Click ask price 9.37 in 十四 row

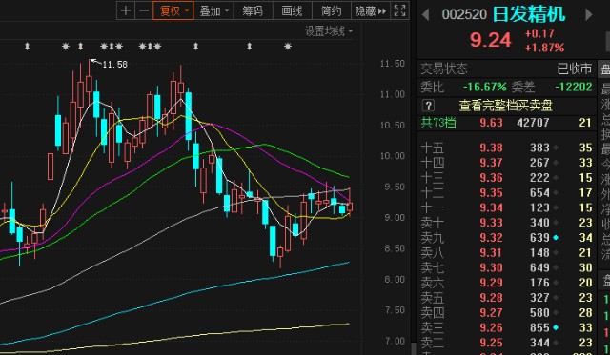pos(491,163)
